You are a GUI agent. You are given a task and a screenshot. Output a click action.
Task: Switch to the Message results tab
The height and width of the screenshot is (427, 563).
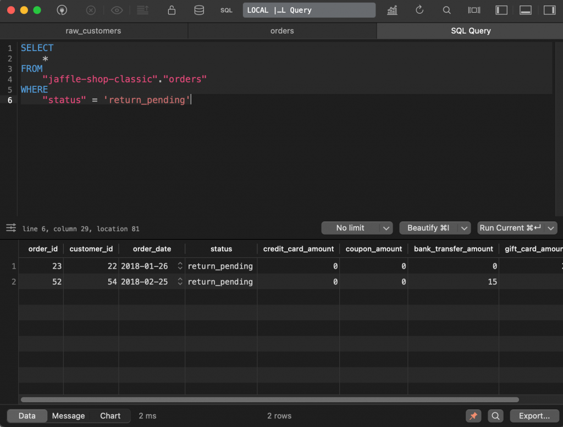tap(68, 416)
